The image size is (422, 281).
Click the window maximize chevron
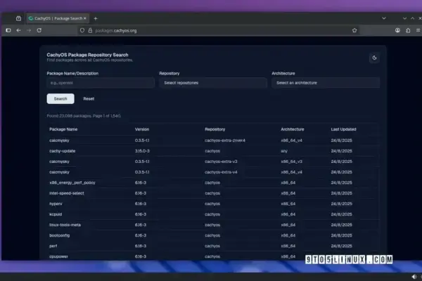click(x=412, y=18)
